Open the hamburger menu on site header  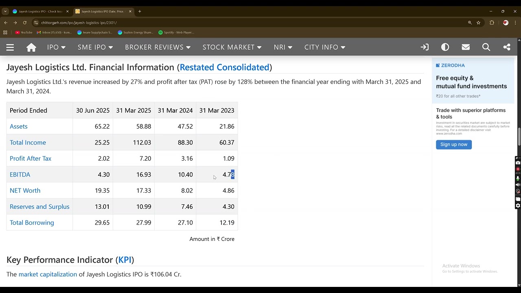[10, 47]
